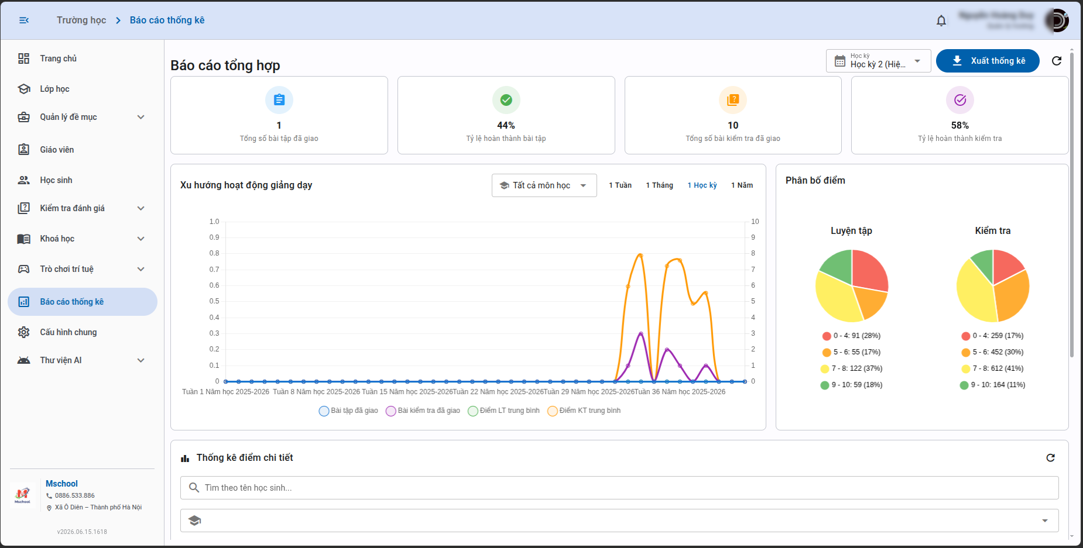Viewport: 1083px width, 548px height.
Task: Click Kiểm tra pie chart
Action: tap(993, 286)
